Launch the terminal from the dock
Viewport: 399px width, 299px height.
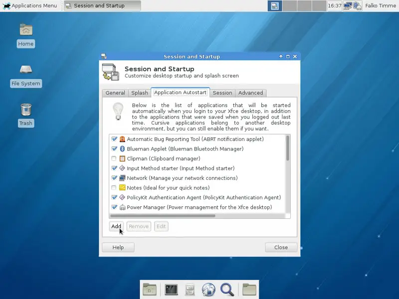click(x=171, y=290)
